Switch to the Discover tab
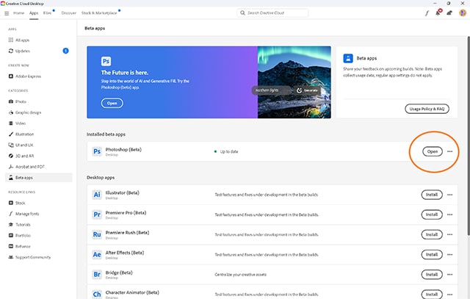Screen dimensions: 470x299 (x=69, y=13)
